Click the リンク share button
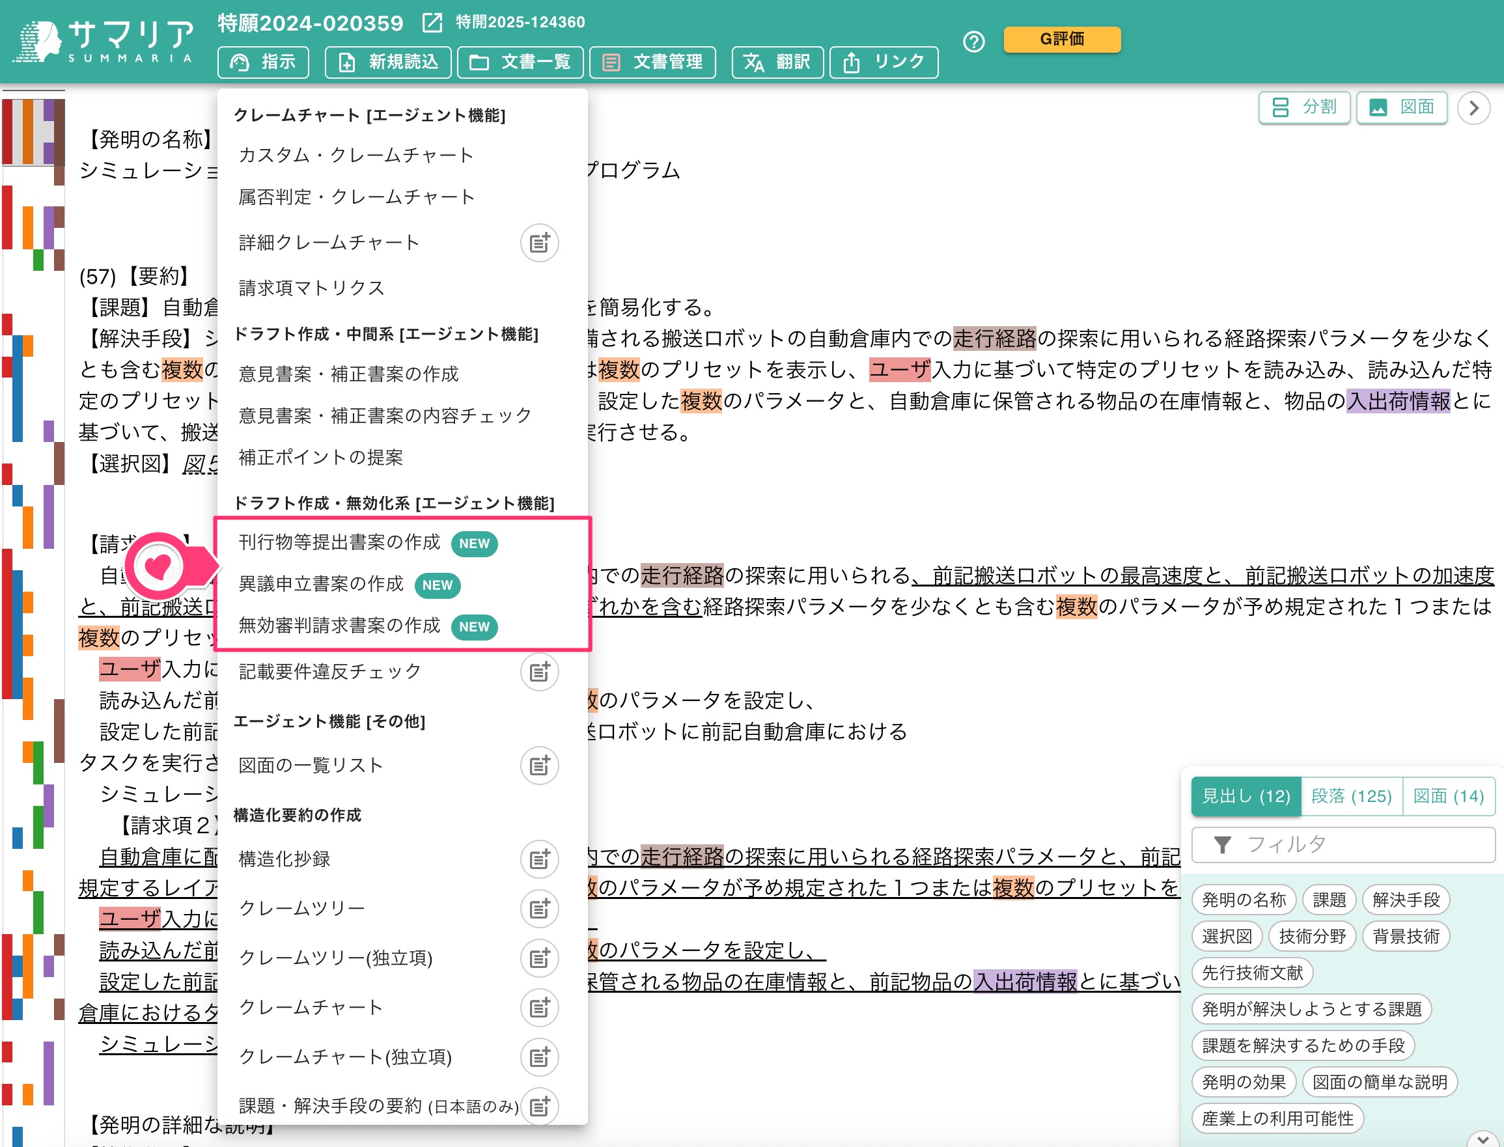The image size is (1504, 1147). [x=884, y=62]
